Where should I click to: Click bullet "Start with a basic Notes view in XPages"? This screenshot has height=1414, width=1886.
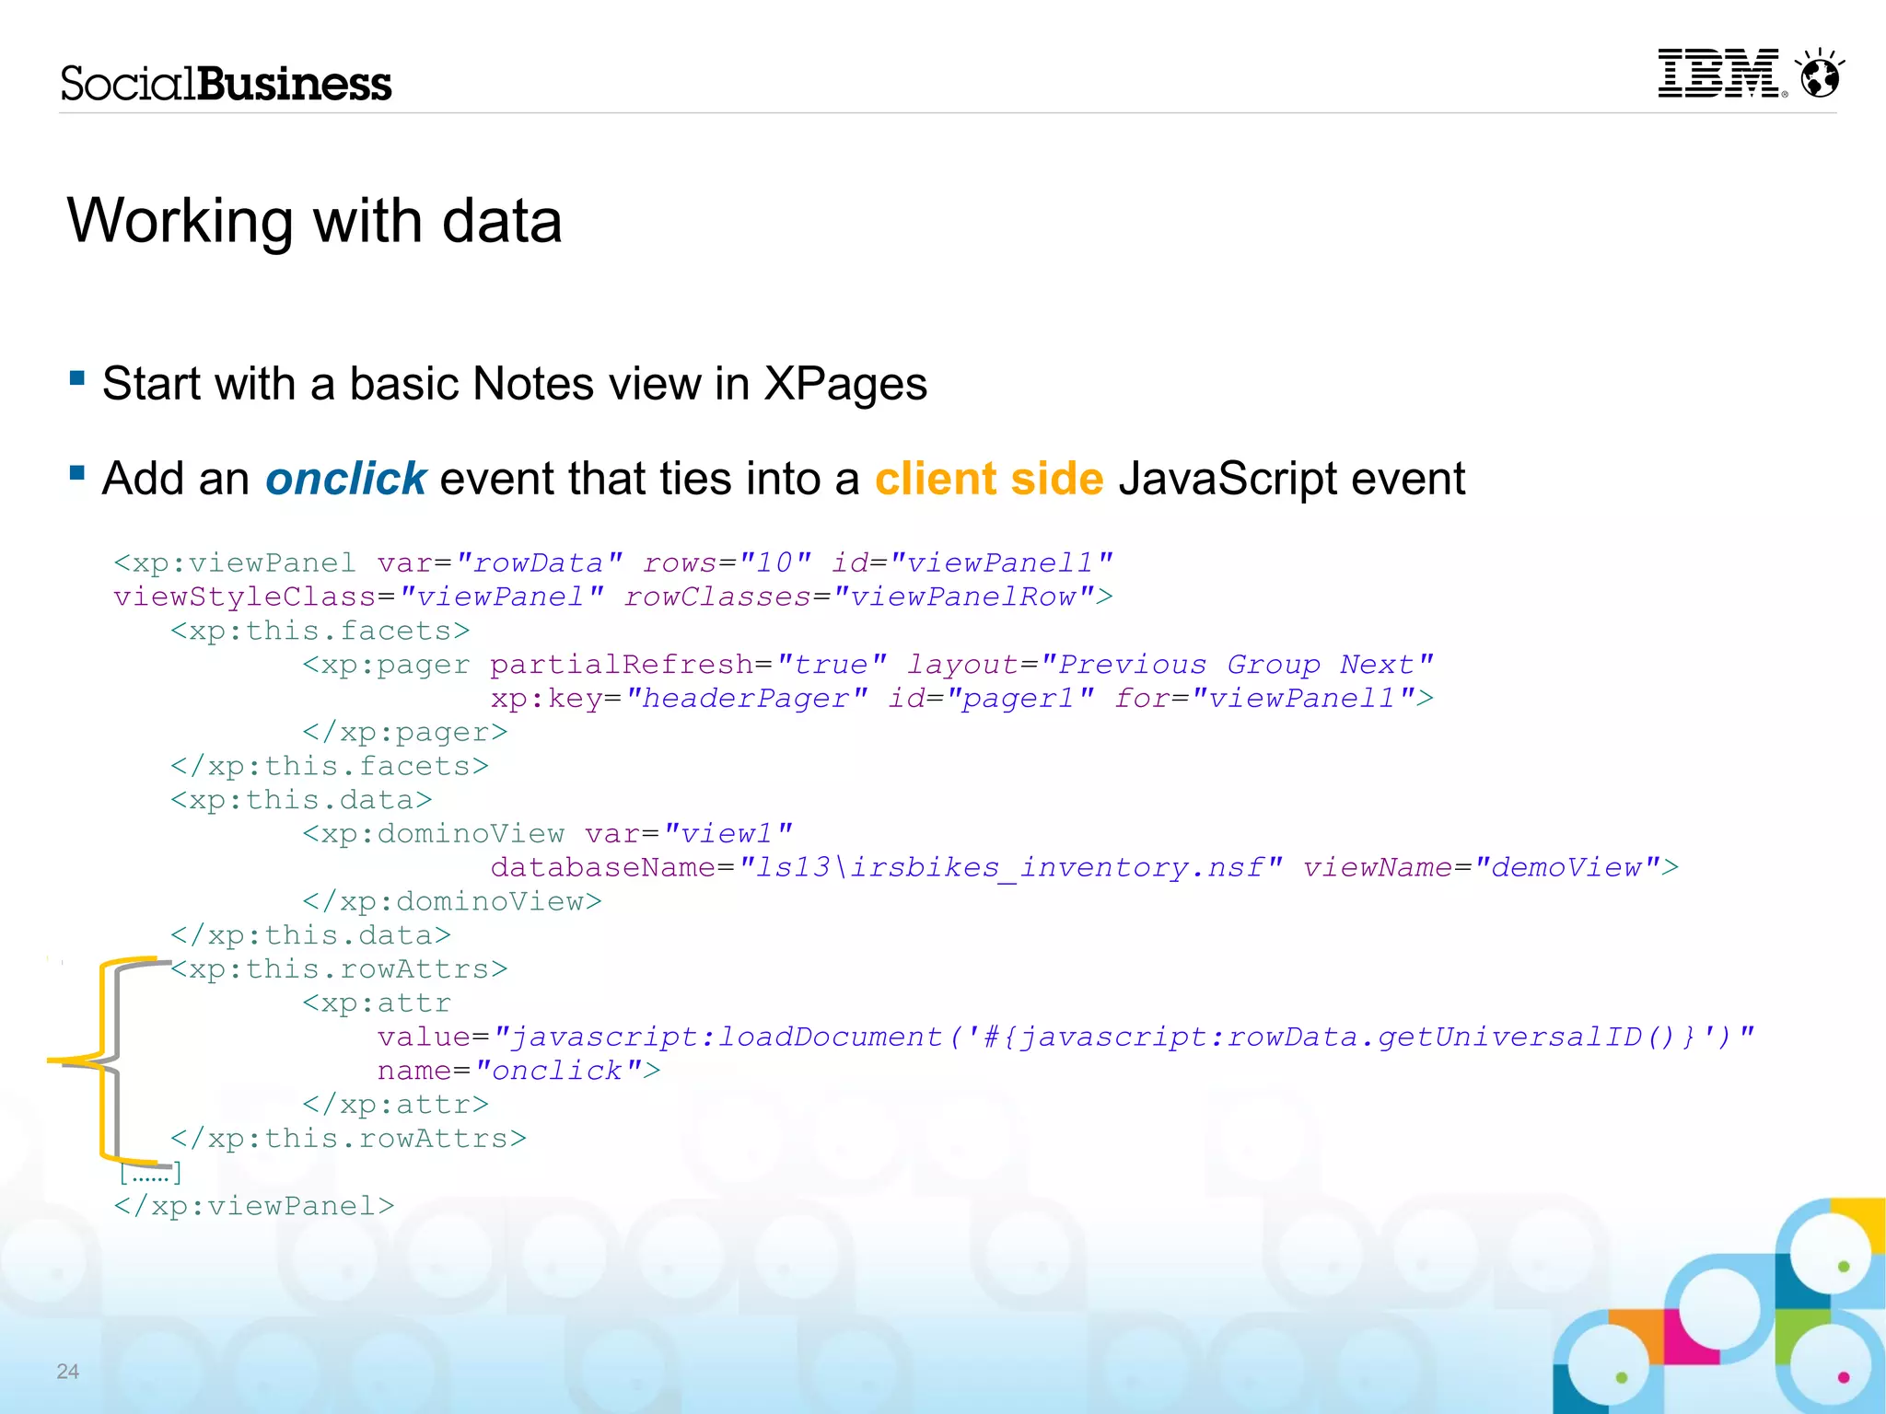(514, 384)
